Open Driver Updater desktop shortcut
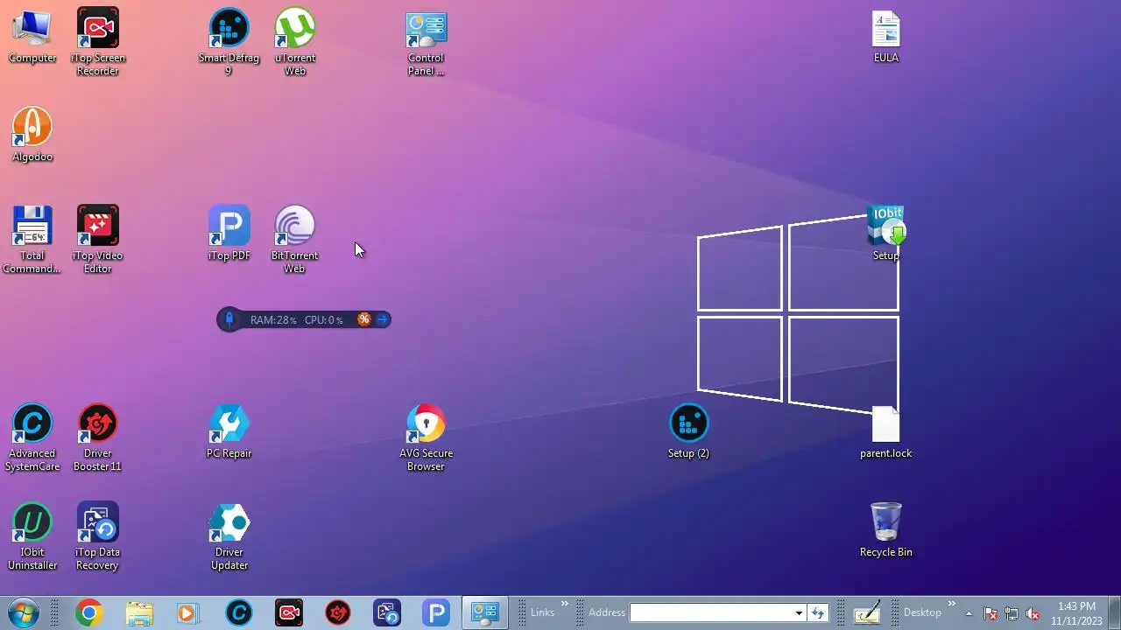 click(x=229, y=535)
